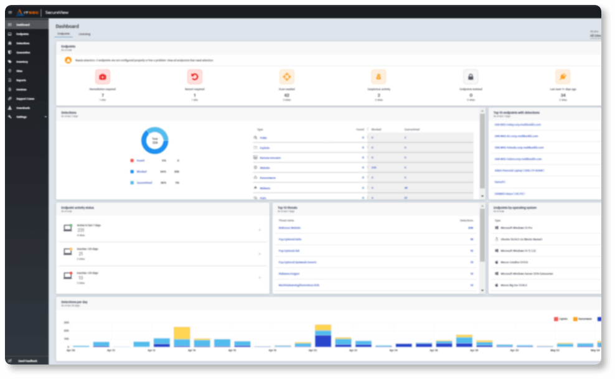Toggle Exploits series in chart legend

coord(560,319)
